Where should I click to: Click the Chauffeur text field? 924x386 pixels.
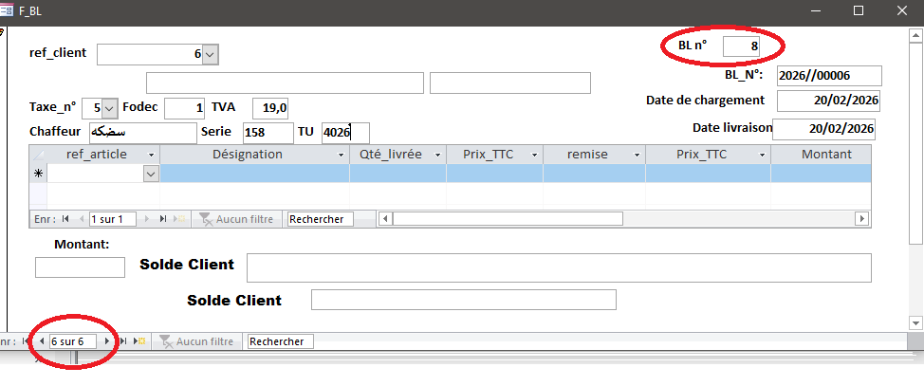[141, 133]
